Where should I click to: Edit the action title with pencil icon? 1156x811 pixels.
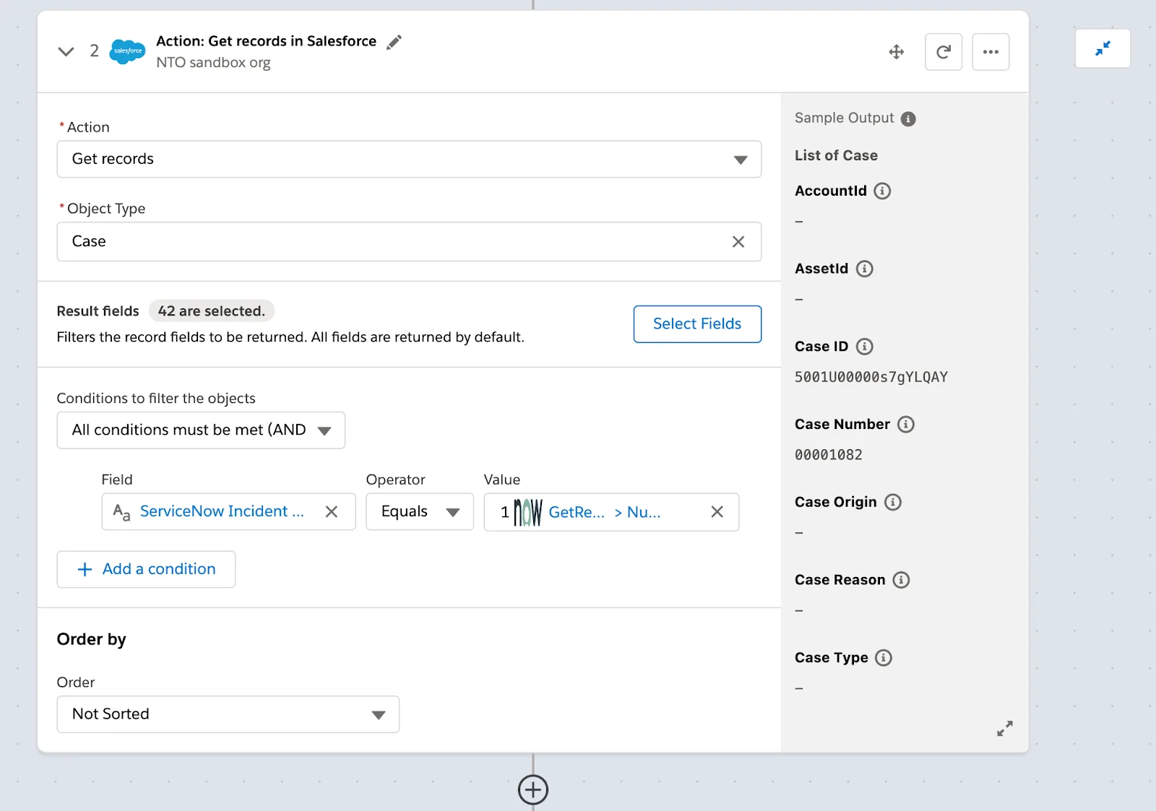394,42
